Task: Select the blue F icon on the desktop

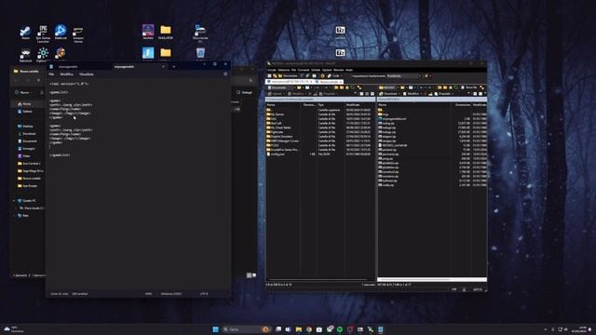Action: pyautogui.click(x=148, y=53)
